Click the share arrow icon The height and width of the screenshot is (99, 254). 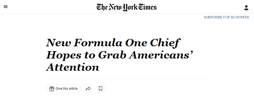pyautogui.click(x=88, y=89)
